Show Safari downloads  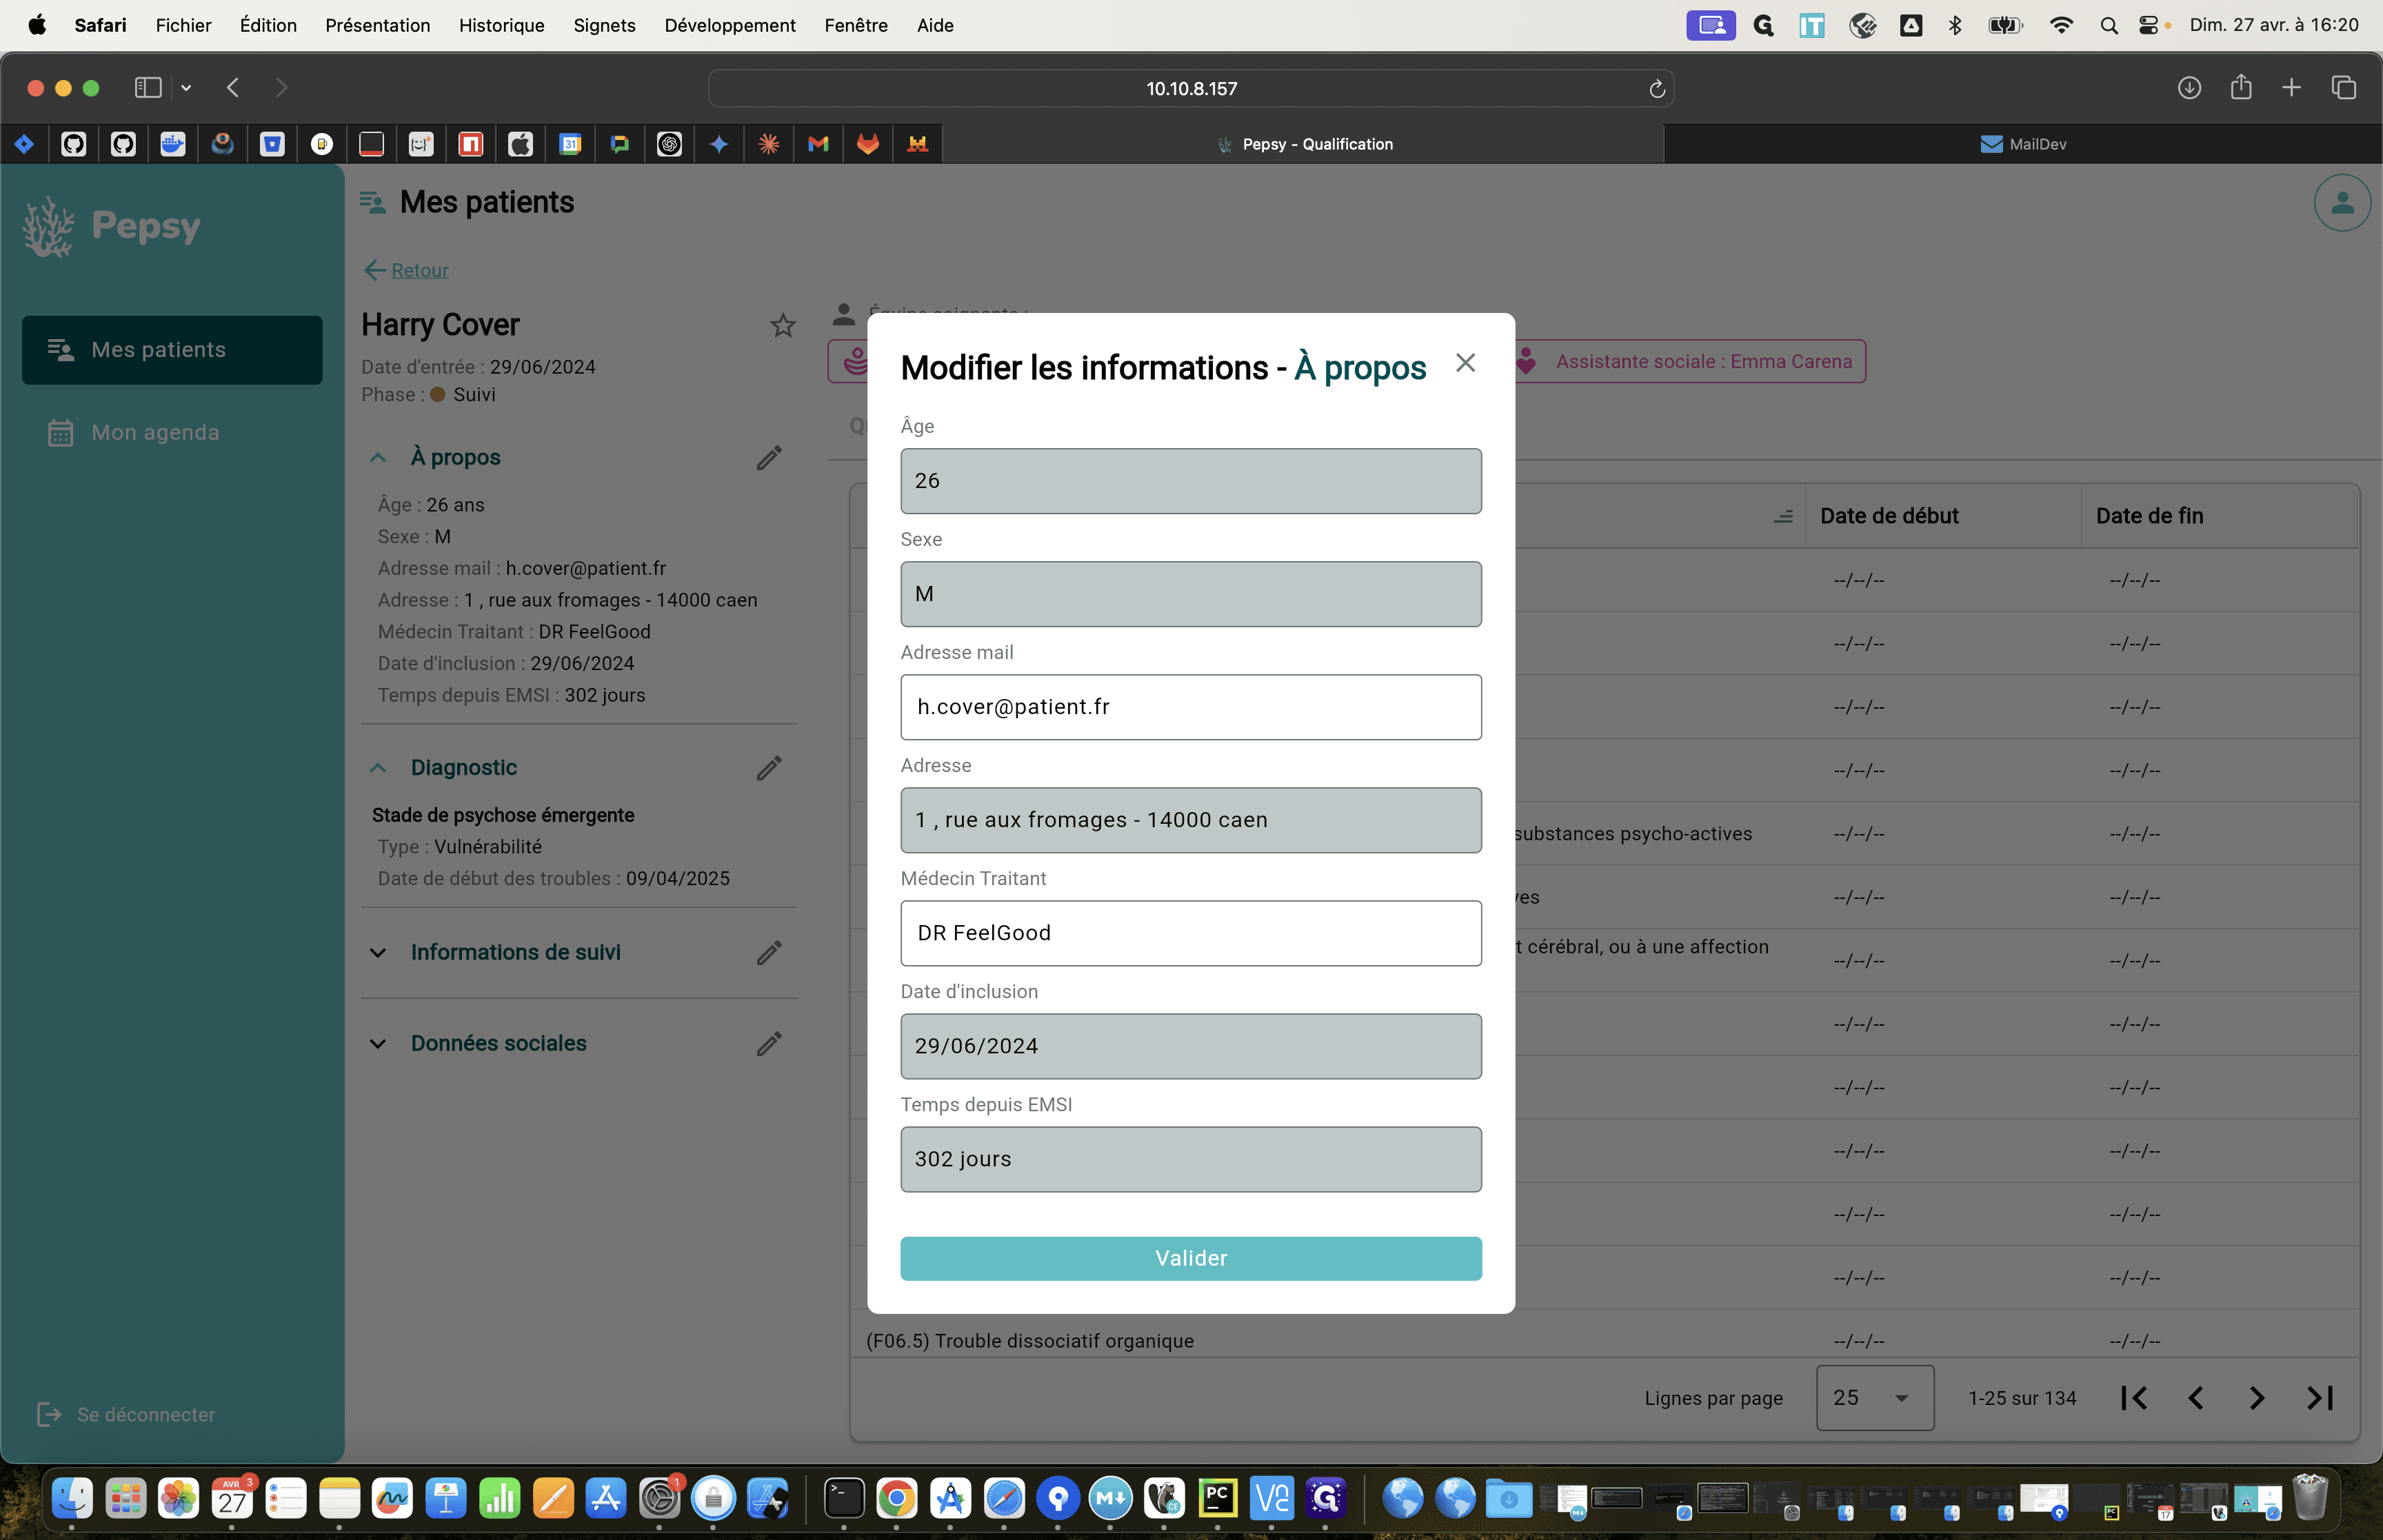(x=2189, y=88)
